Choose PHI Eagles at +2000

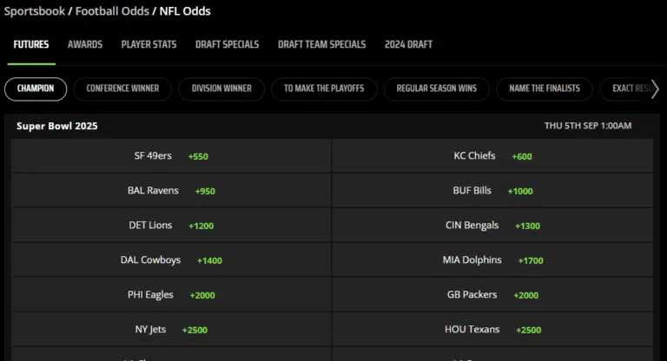click(171, 295)
